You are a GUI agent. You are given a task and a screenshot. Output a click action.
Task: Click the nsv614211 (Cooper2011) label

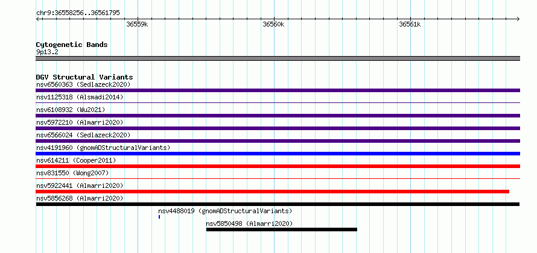(x=76, y=160)
